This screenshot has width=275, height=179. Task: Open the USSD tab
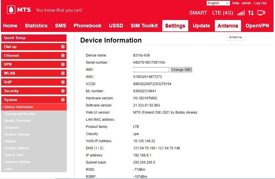[x=116, y=26]
